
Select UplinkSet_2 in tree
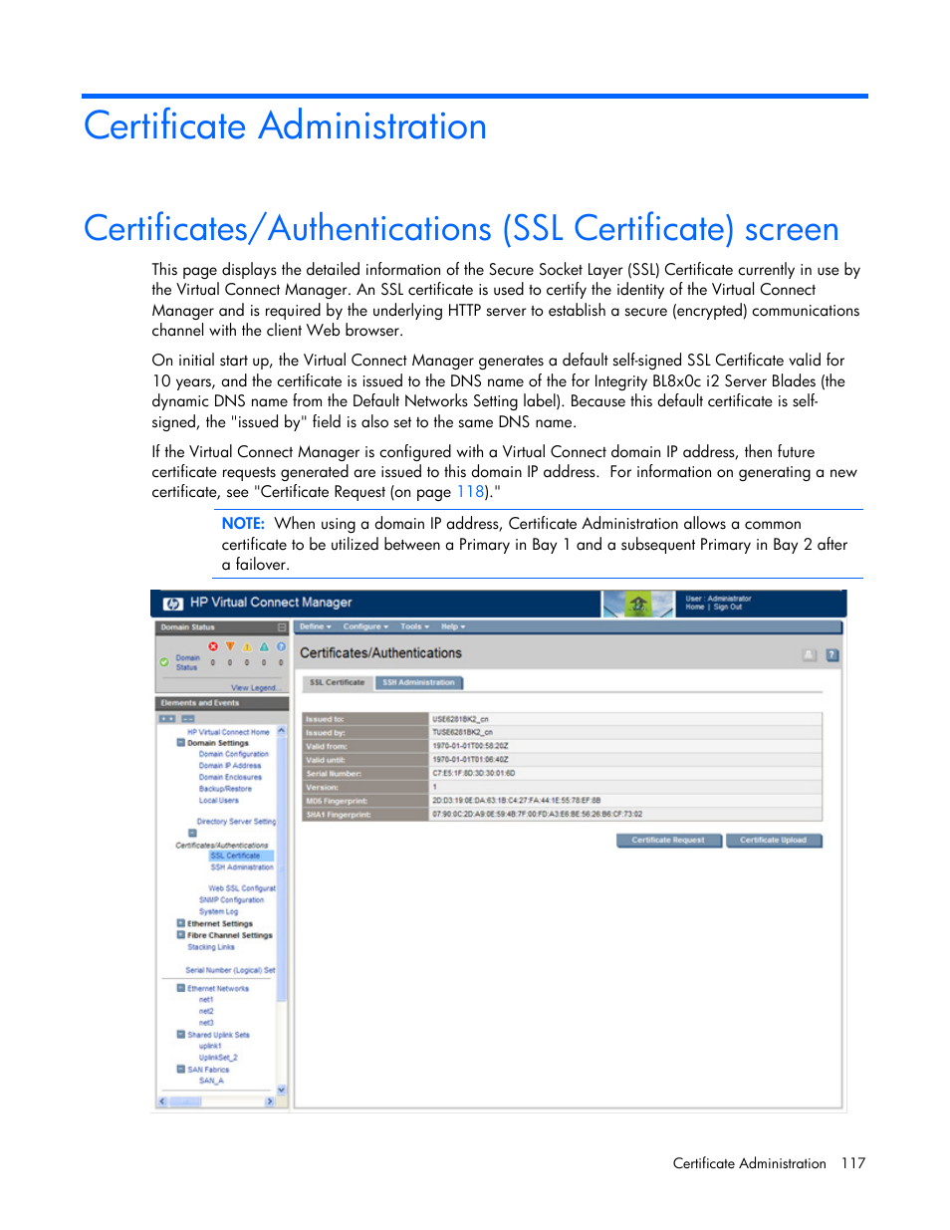pos(218,1058)
